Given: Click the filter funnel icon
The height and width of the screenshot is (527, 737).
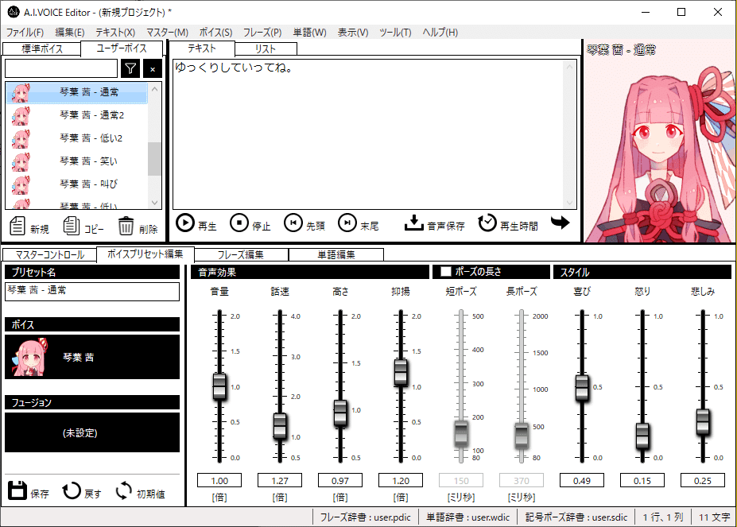Looking at the screenshot, I should pyautogui.click(x=130, y=68).
